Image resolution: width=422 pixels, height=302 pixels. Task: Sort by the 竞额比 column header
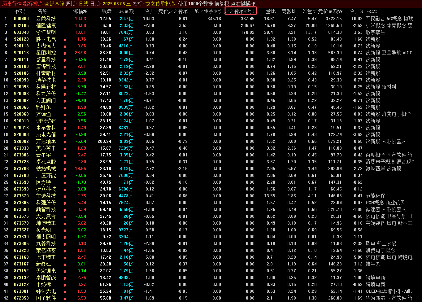point(289,11)
